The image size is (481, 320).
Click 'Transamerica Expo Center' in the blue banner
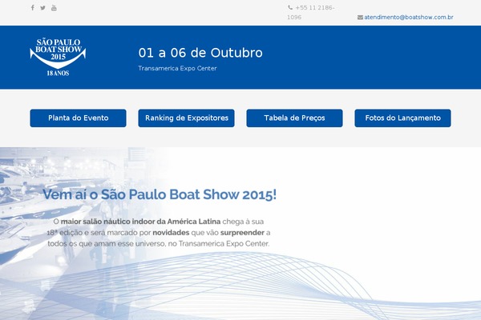[177, 68]
